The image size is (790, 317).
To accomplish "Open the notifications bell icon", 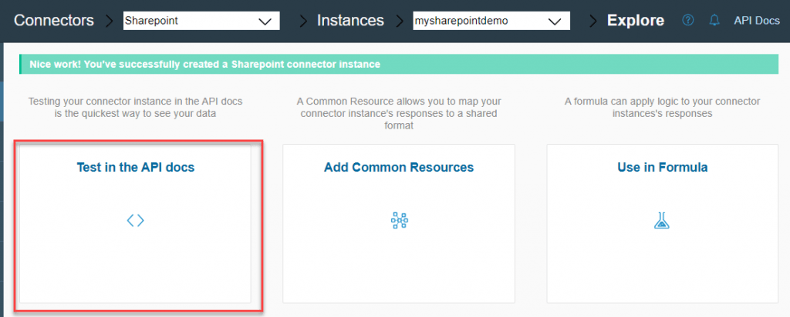I will tap(714, 21).
